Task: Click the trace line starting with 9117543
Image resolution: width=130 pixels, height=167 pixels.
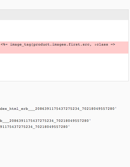Action: tap(35, 127)
